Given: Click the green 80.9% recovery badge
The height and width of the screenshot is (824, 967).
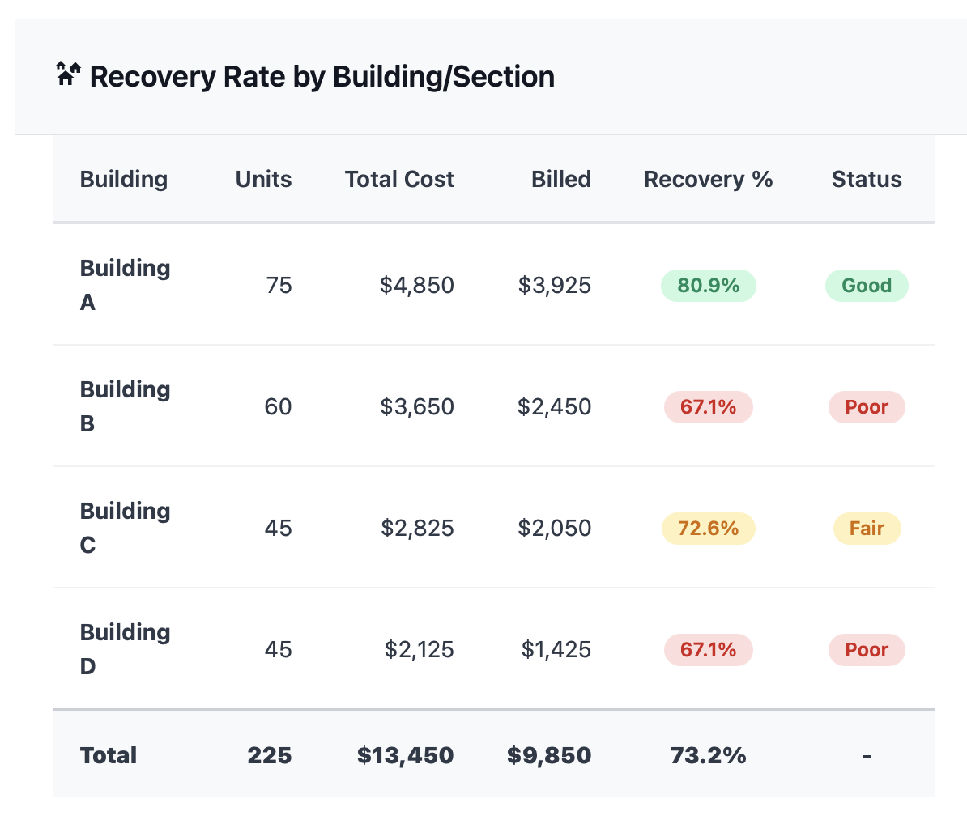Looking at the screenshot, I should pos(708,286).
